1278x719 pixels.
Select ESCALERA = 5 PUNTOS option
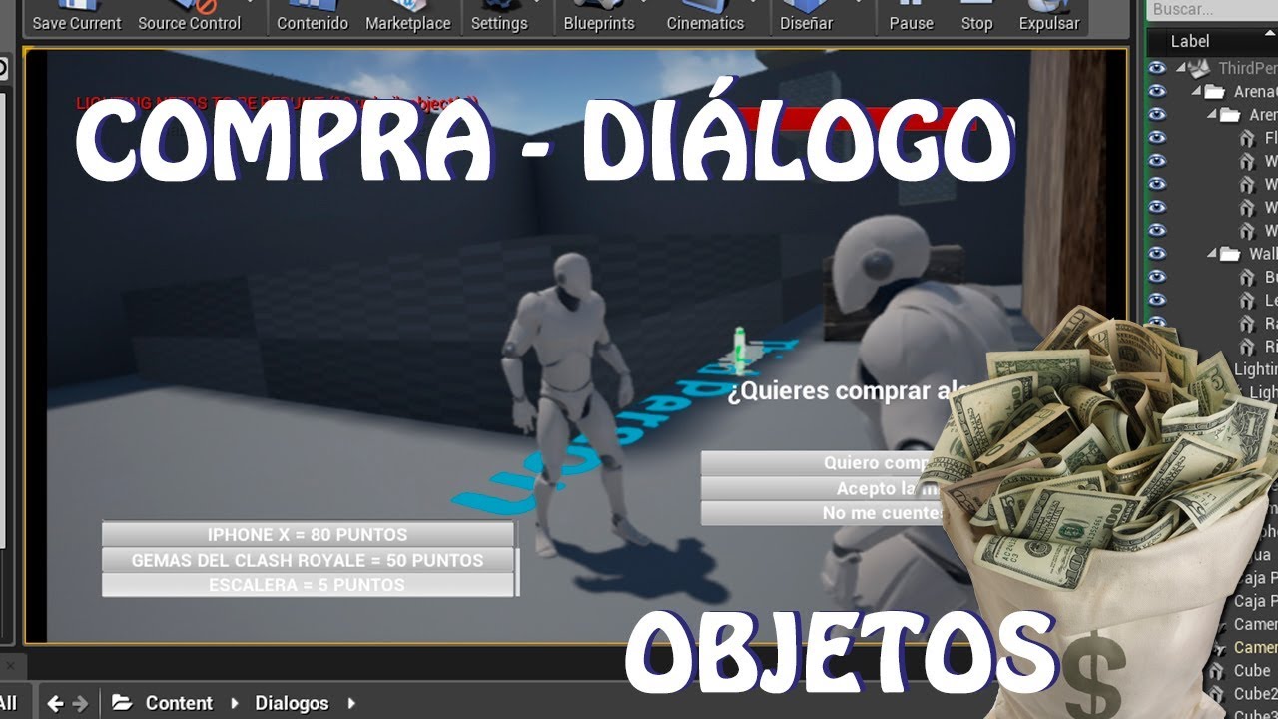[x=308, y=585]
